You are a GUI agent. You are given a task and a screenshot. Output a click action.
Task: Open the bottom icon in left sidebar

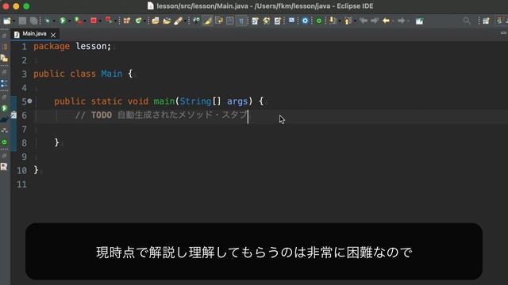[x=4, y=167]
